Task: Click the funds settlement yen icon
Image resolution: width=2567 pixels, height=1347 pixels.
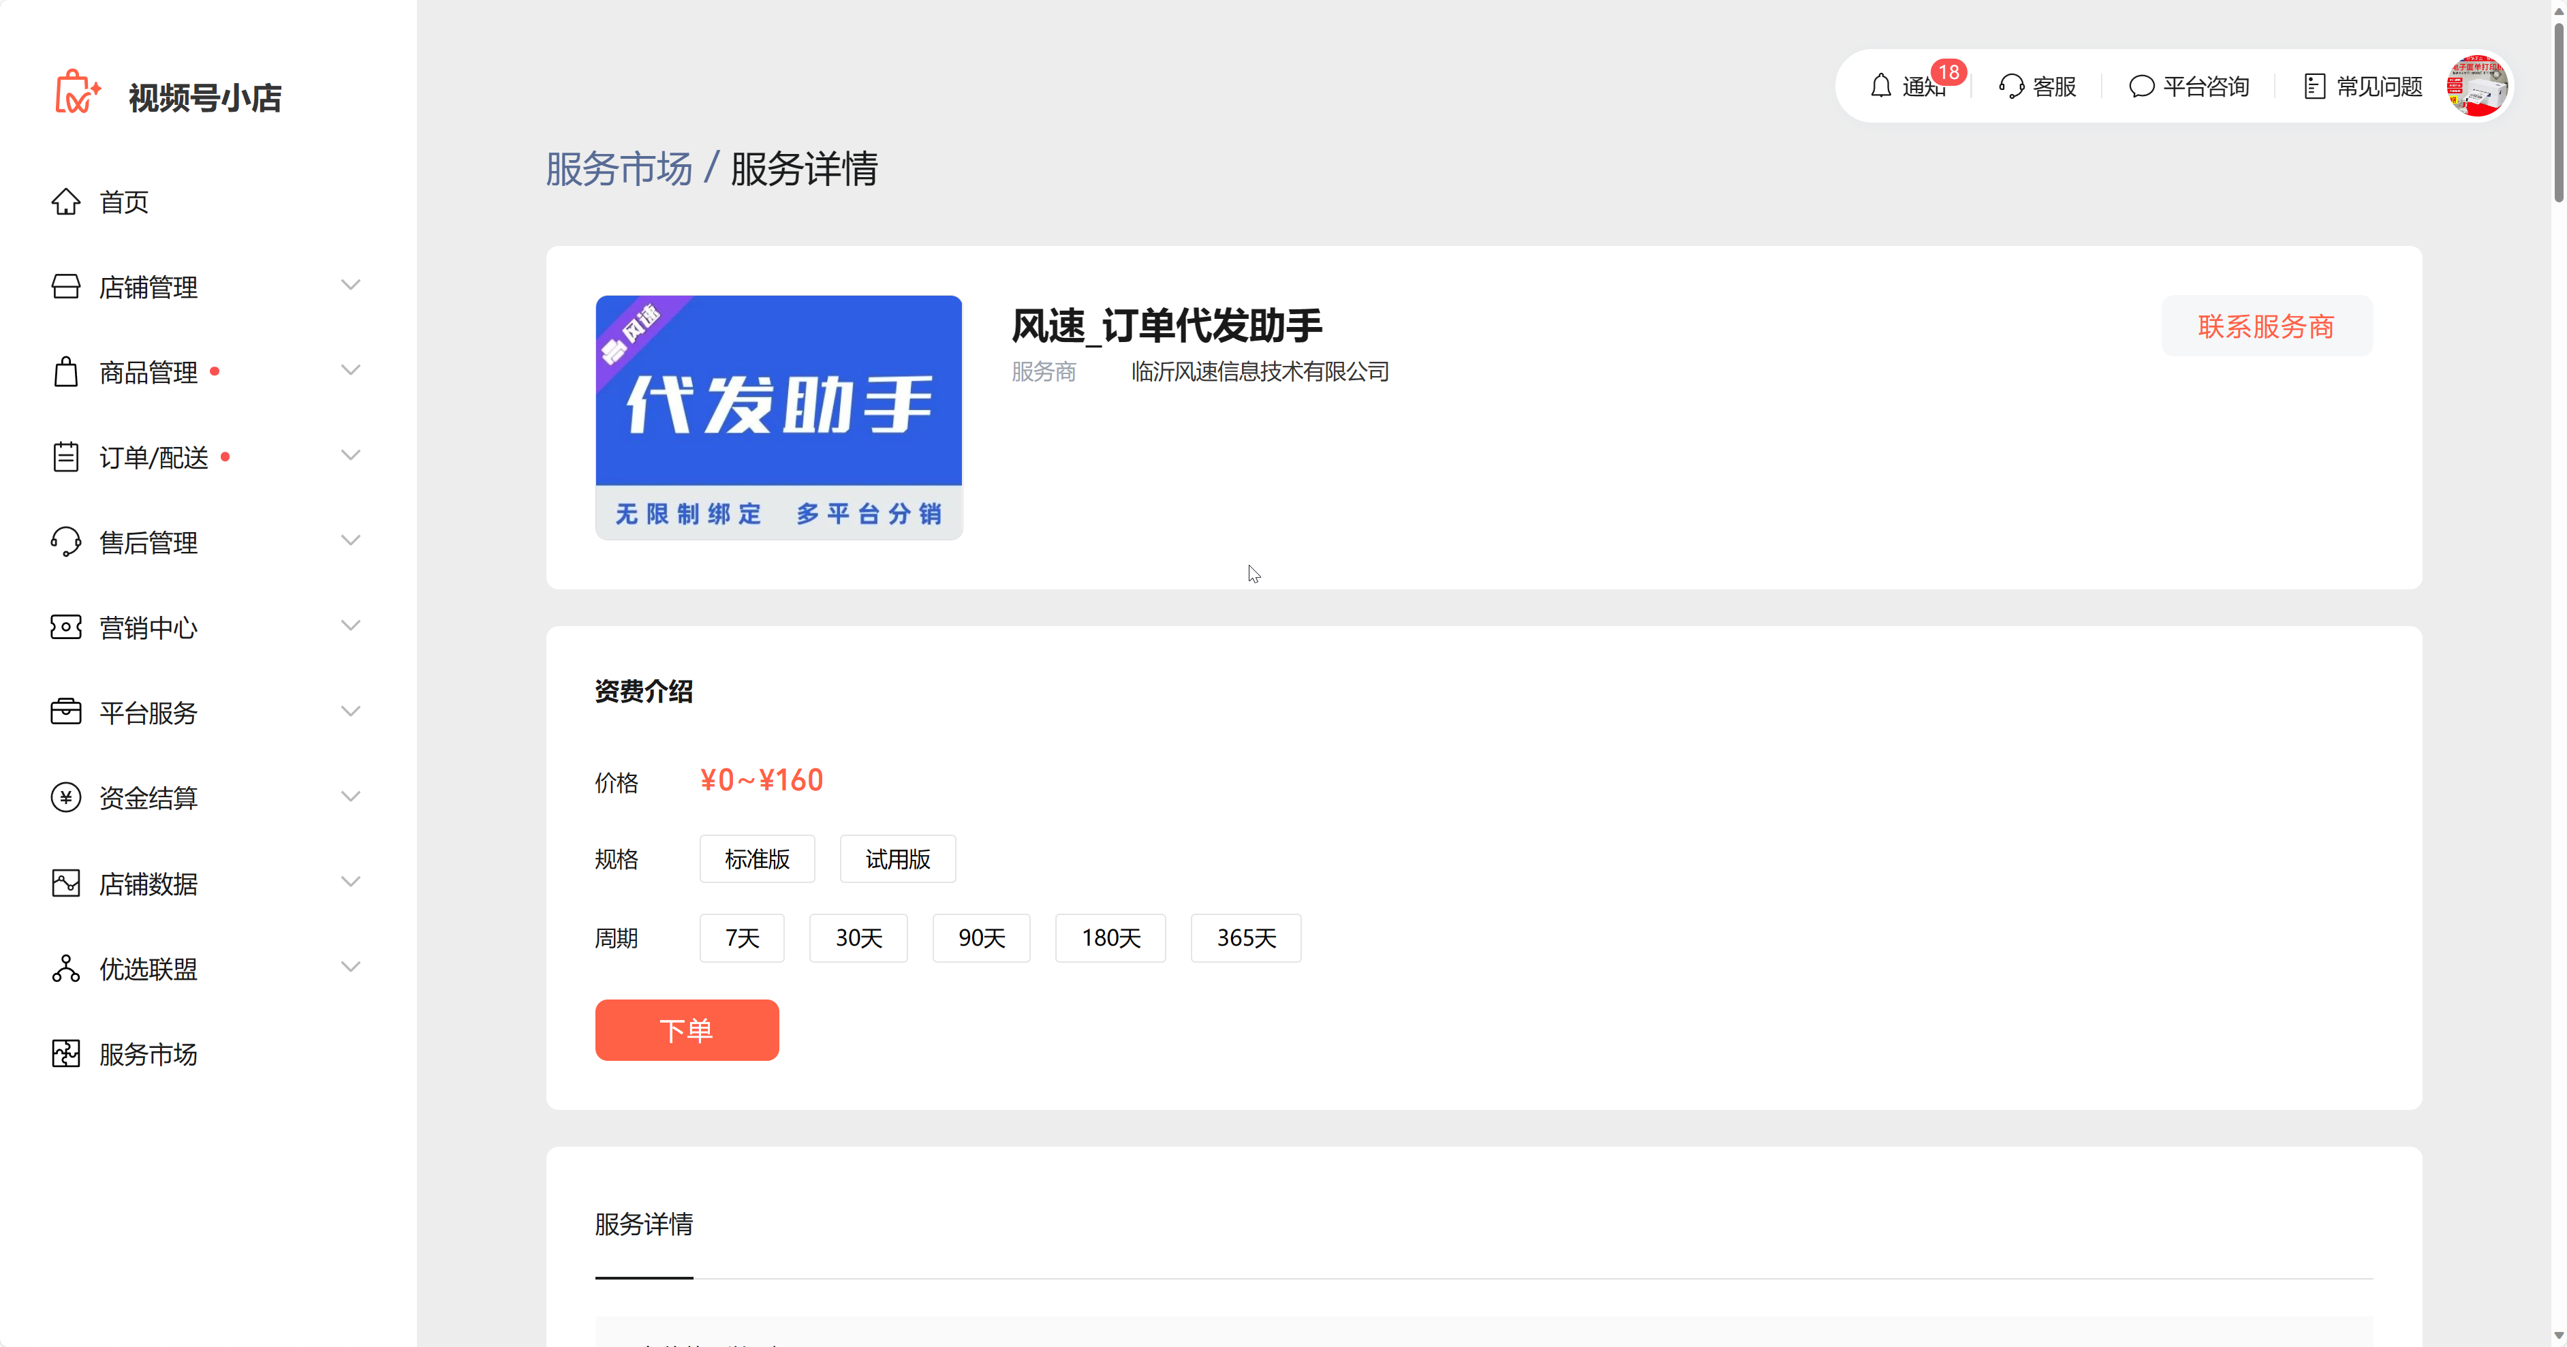Action: (66, 798)
